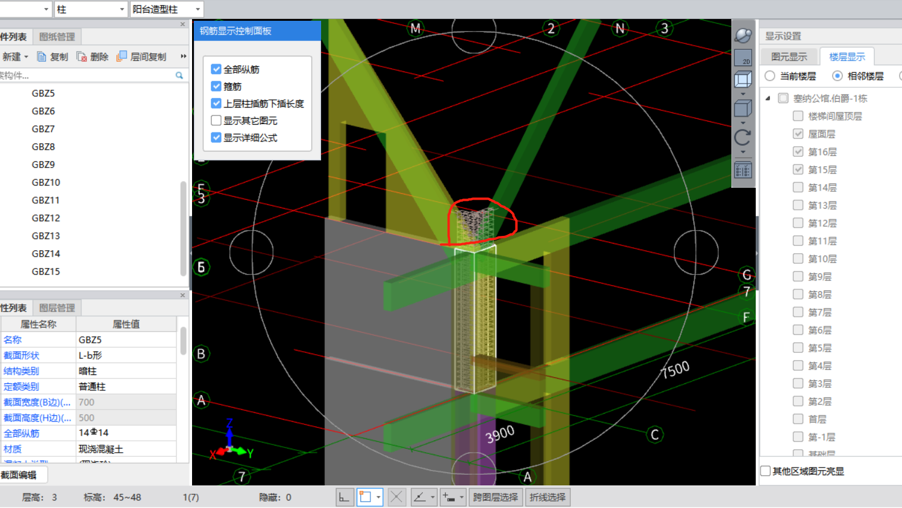
Task: Uncheck 上层柱插筋下插长度 checkbox
Action: [x=216, y=103]
